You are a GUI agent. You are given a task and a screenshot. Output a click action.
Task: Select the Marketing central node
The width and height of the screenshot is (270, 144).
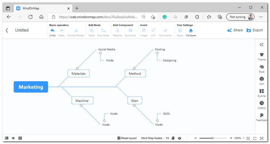coord(31,87)
